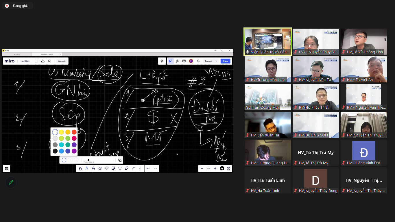
Task: Click the Present button
Action: coord(208,61)
